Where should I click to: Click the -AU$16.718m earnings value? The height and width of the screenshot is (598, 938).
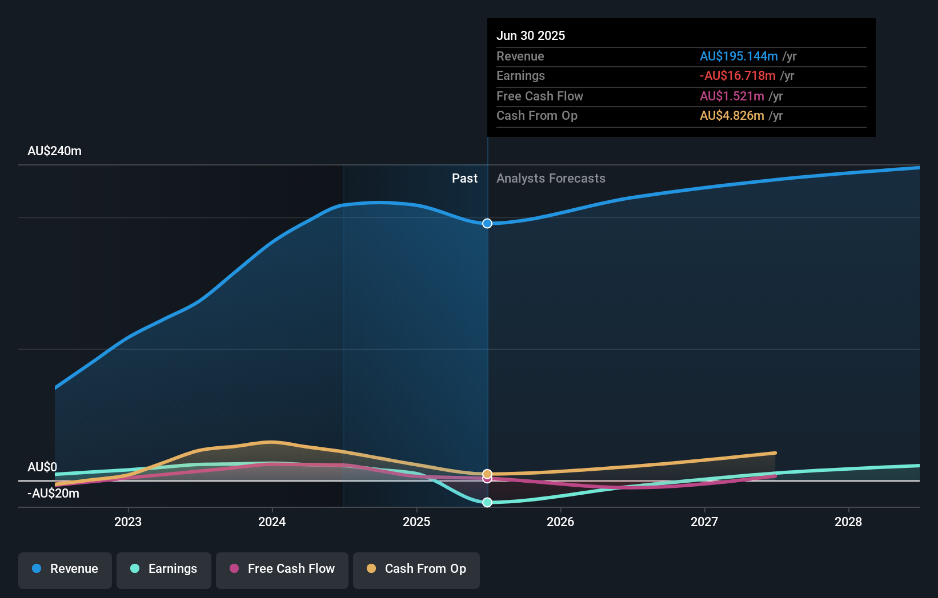click(737, 76)
